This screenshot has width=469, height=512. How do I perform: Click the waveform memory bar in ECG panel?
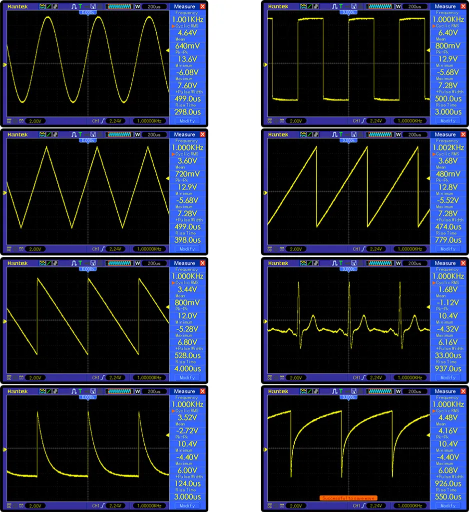tap(380, 263)
